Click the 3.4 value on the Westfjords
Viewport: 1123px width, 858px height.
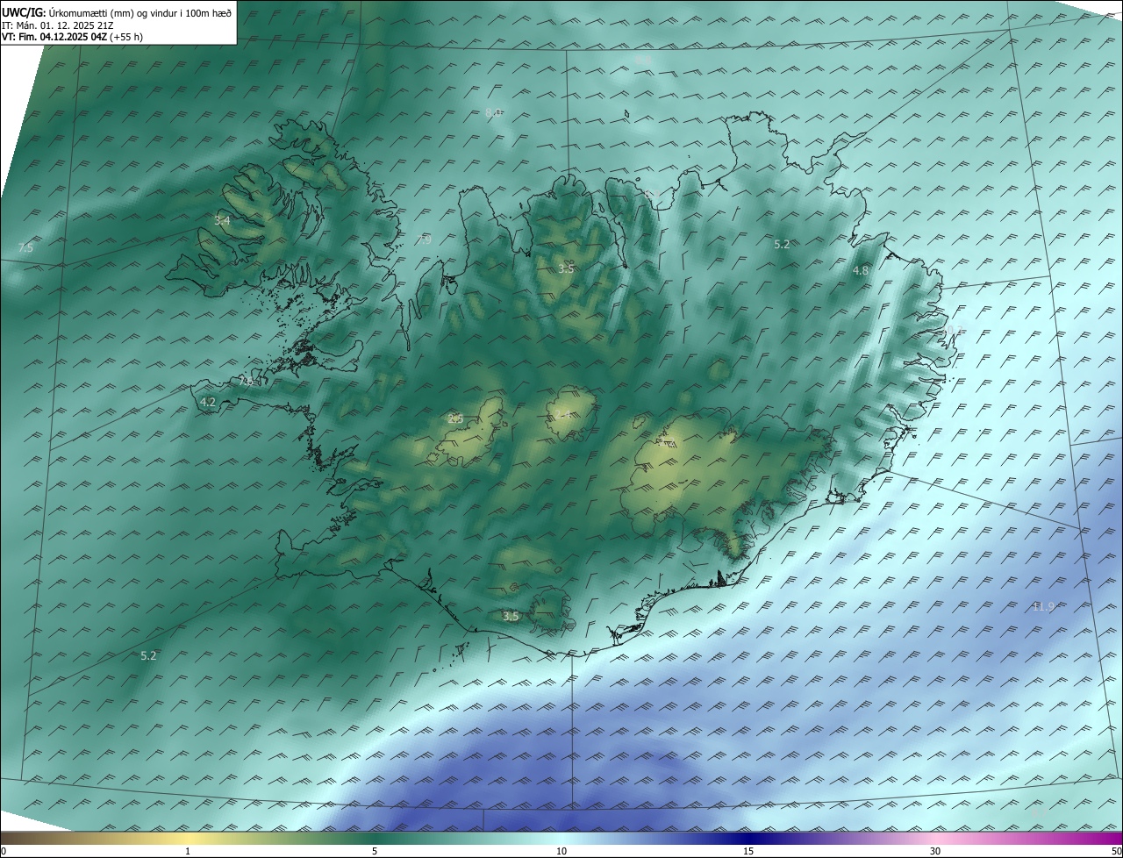222,221
